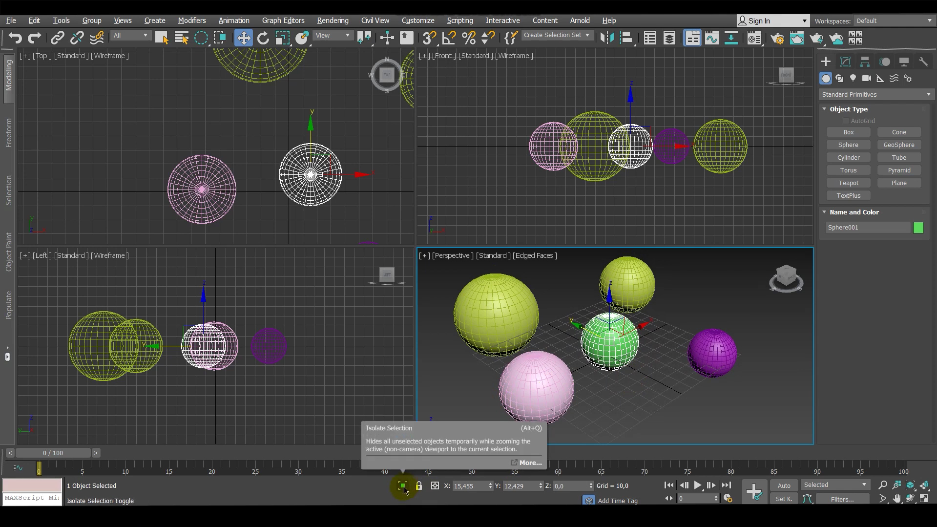Open the Render Setup teapot icon

point(777,38)
